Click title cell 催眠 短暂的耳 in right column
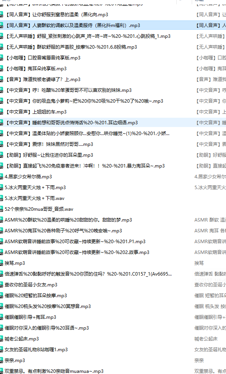Viewport: 226px width, 374px height. pos(210,296)
